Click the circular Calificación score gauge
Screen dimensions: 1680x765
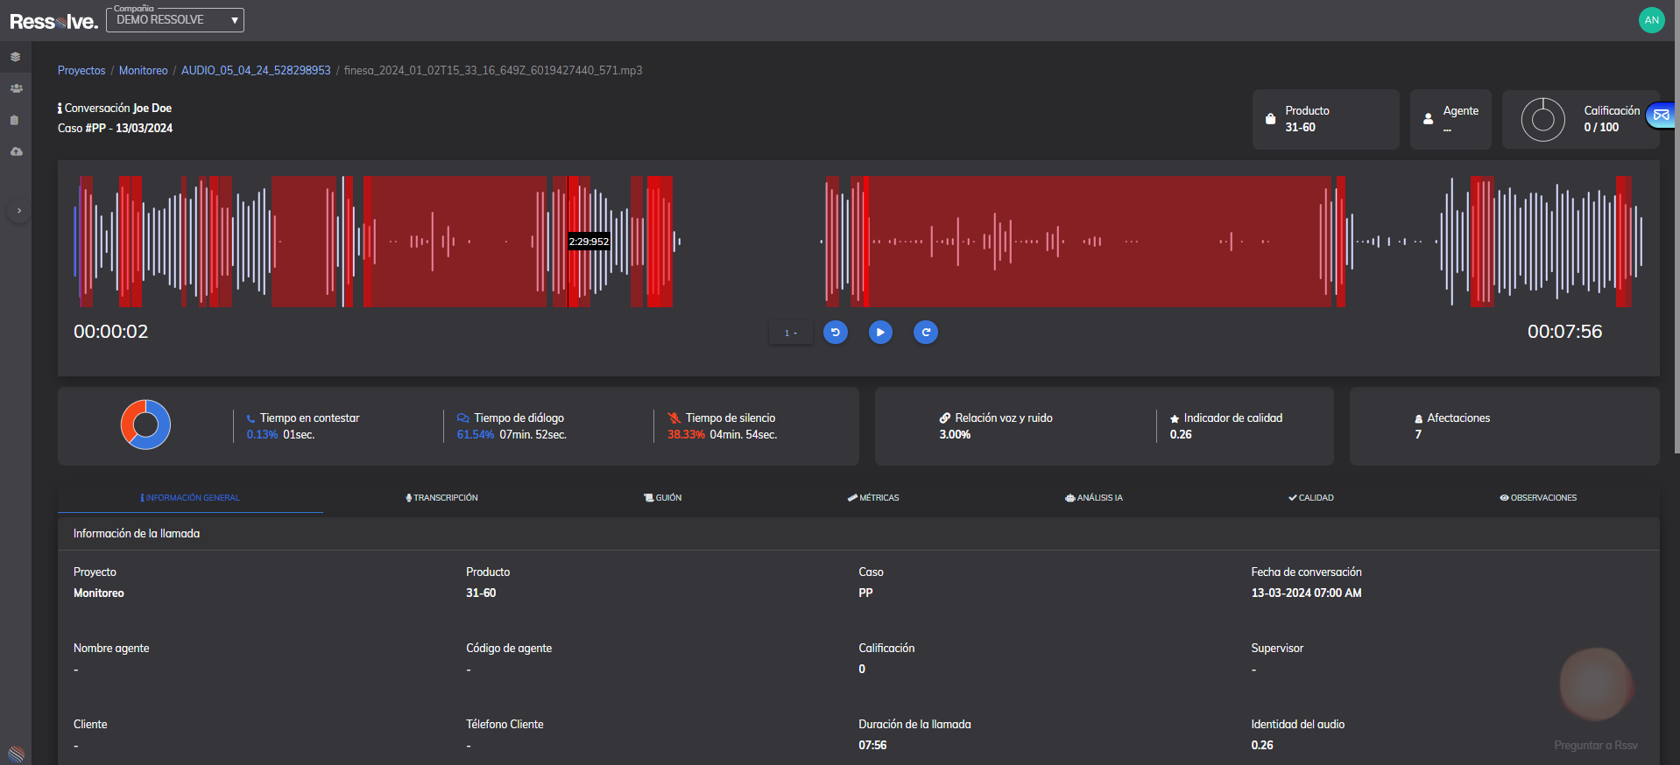click(1542, 119)
